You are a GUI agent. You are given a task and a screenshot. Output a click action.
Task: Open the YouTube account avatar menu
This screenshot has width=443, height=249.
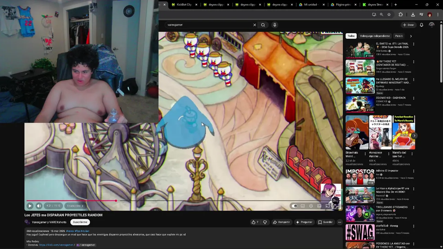point(432,25)
